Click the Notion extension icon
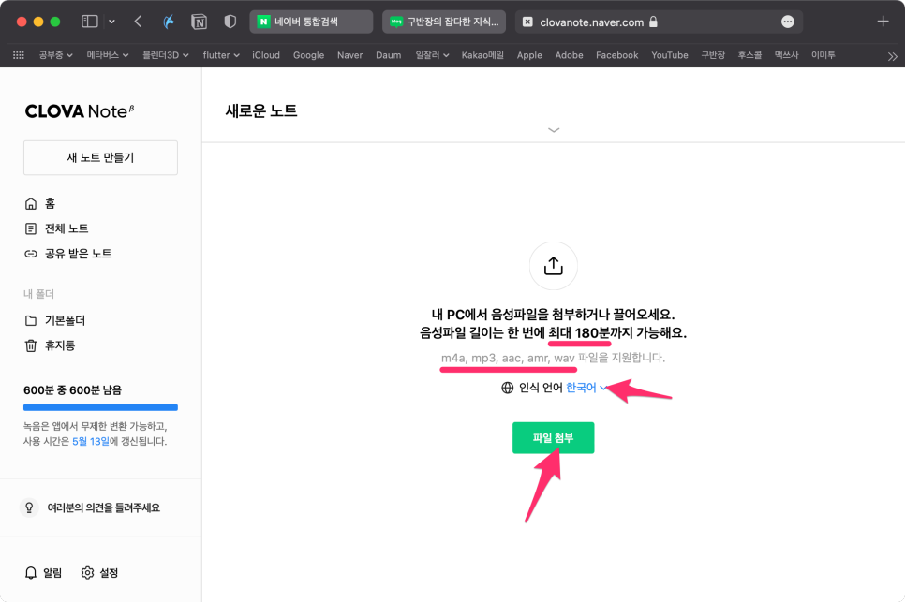905x602 pixels. (x=200, y=22)
